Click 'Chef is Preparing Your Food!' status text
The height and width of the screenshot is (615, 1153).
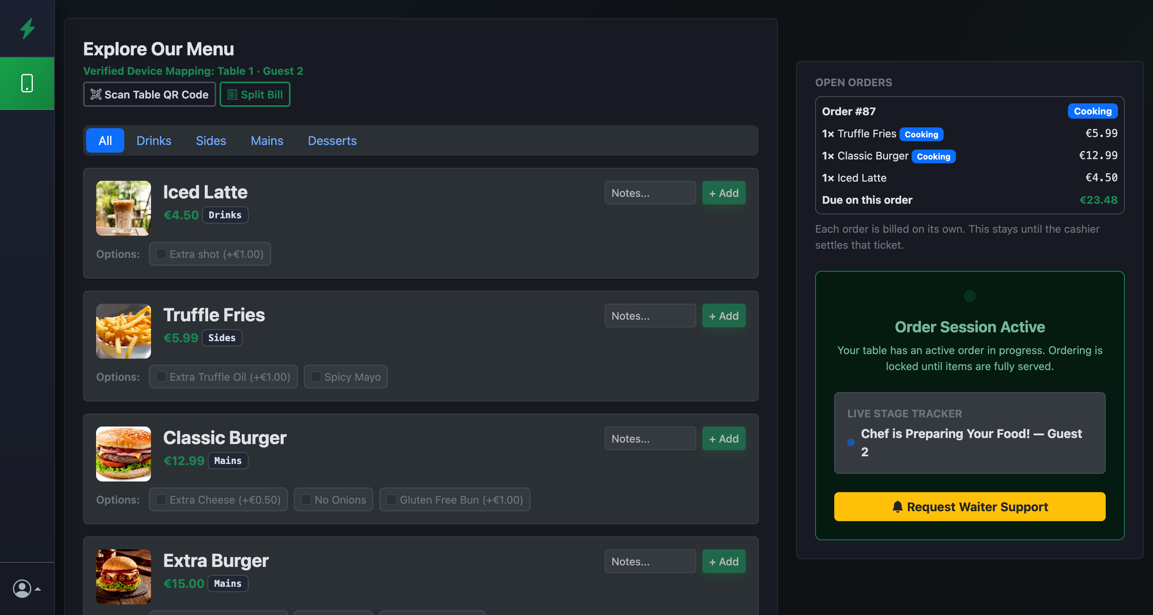pos(945,434)
